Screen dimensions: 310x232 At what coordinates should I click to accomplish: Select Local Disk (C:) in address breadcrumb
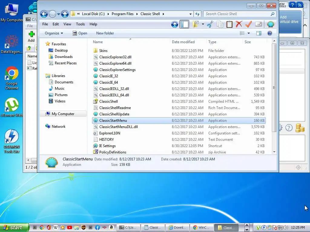pos(93,14)
